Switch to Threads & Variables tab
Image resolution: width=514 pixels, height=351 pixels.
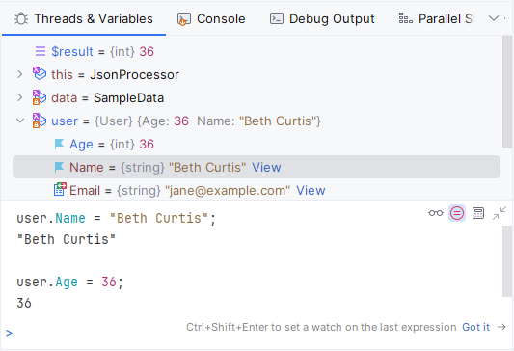[84, 18]
